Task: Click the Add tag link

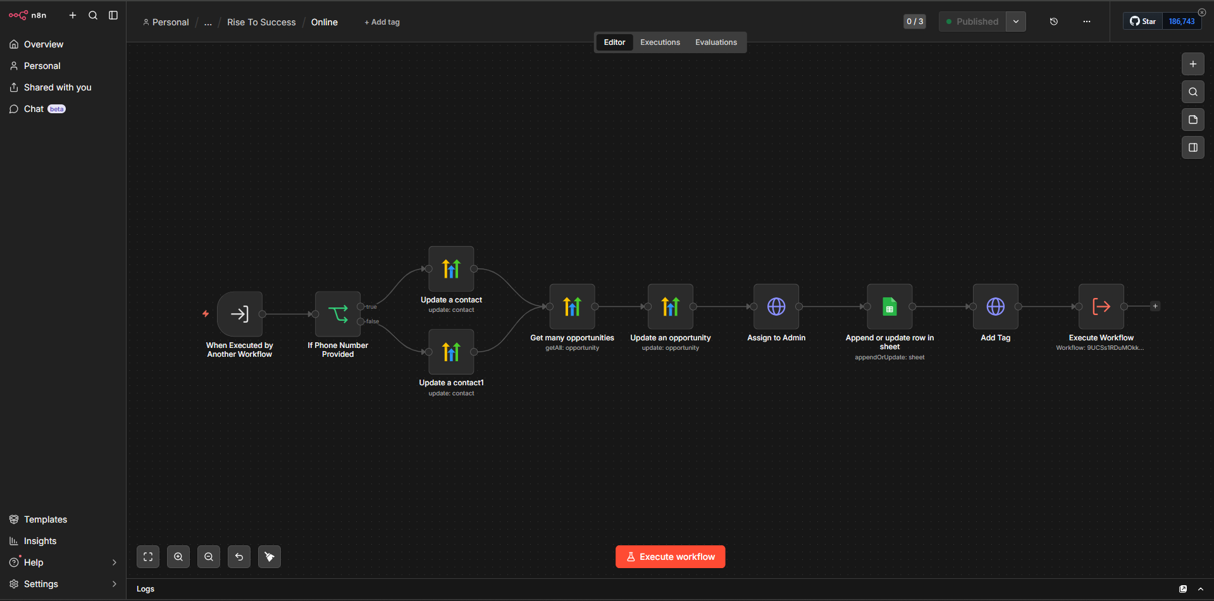Action: [382, 22]
